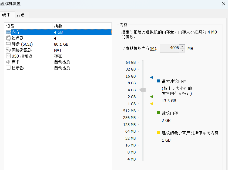Click the 1 GB slider scale label
Viewport: 228px width, 170px height.
pos(132,104)
